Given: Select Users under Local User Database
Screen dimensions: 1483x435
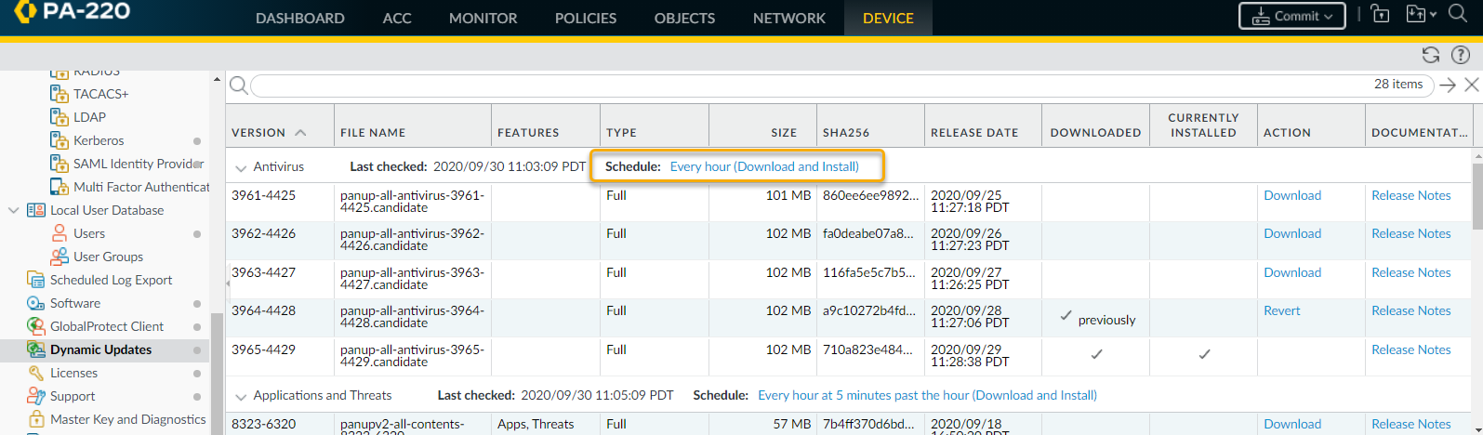Looking at the screenshot, I should click(x=89, y=233).
